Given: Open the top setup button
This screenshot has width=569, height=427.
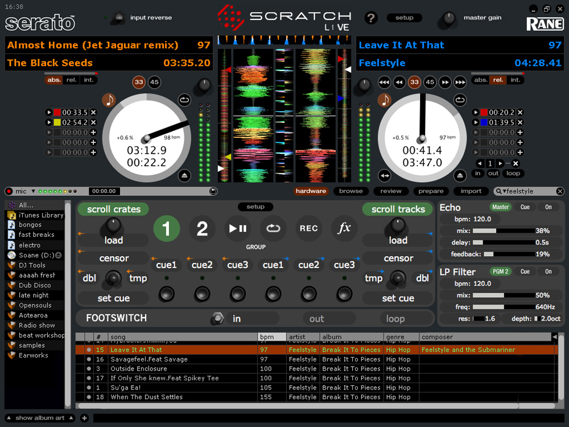Looking at the screenshot, I should point(404,18).
